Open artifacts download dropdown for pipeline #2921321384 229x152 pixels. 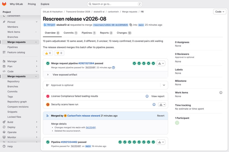tap(161, 63)
